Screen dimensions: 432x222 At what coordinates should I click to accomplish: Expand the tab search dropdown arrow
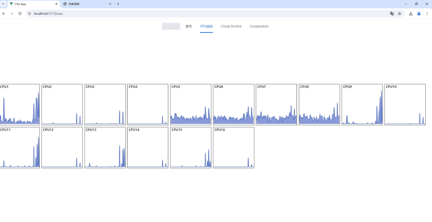click(x=3, y=4)
